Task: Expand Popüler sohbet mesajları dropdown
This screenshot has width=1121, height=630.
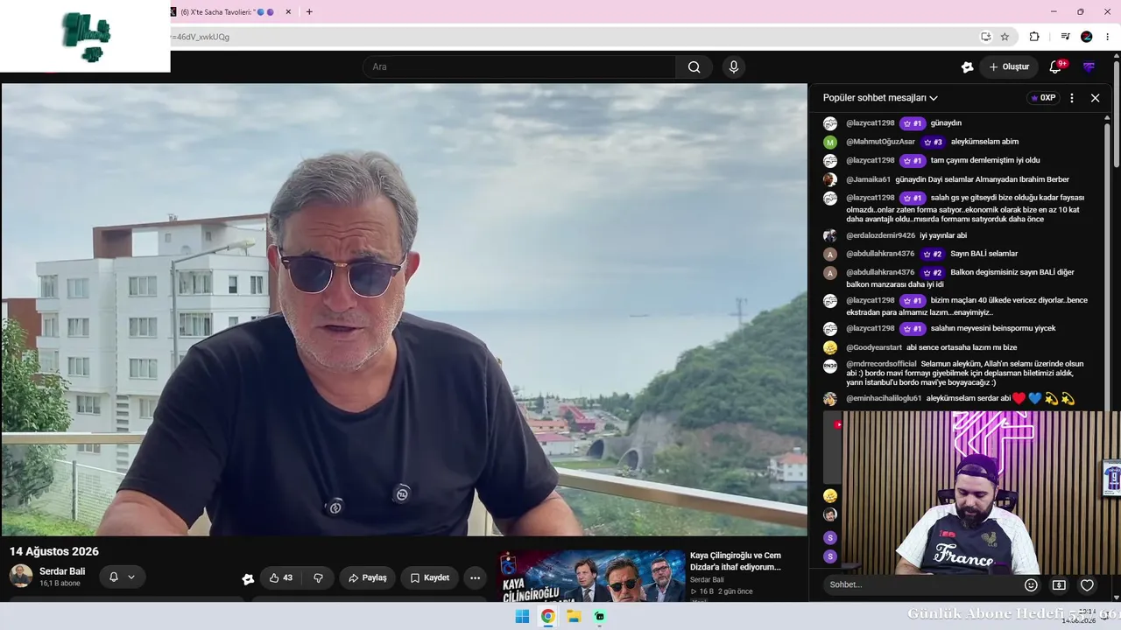Action: (x=880, y=98)
